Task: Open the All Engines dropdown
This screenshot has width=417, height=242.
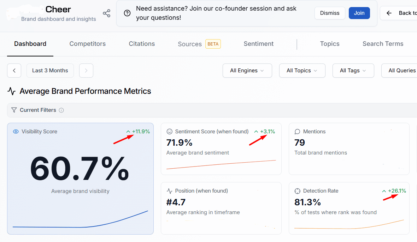Action: [247, 71]
